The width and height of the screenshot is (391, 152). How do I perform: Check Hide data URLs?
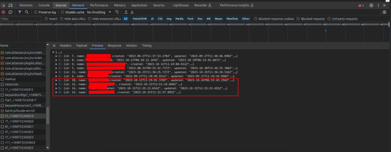(x=61, y=19)
